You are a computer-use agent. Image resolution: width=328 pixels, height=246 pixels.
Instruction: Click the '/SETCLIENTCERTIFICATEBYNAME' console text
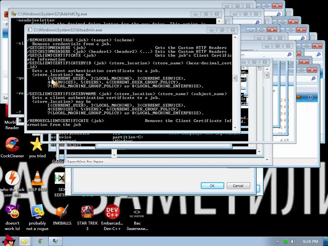click(62, 94)
